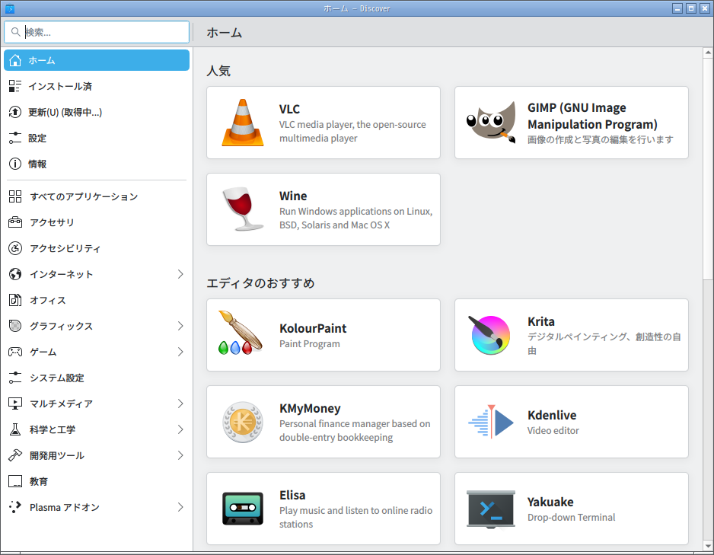714x555 pixels.
Task: Open the インストール済 page
Action: 97,86
